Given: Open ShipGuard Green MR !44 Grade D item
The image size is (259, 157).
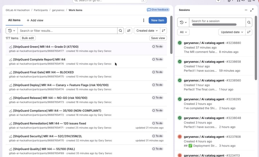Looking at the screenshot, I should [46, 47].
